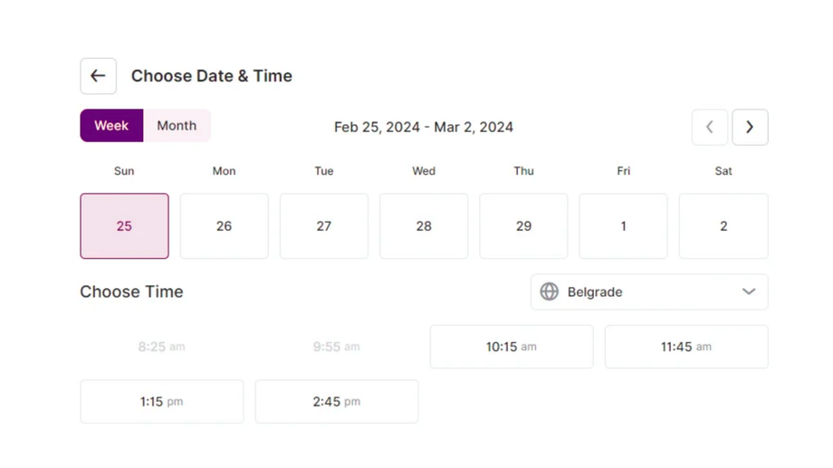833x468 pixels.
Task: Pick the 2:45 pm time slot
Action: point(337,402)
